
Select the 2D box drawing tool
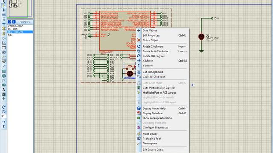[3, 71]
